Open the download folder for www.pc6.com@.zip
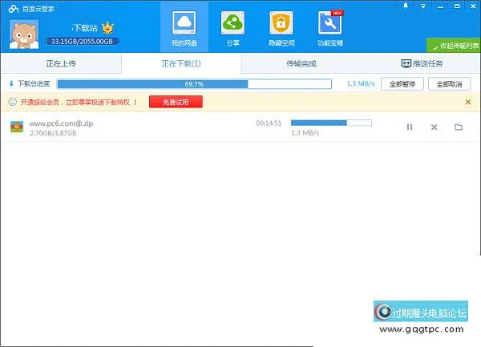The width and height of the screenshot is (481, 347). click(459, 127)
